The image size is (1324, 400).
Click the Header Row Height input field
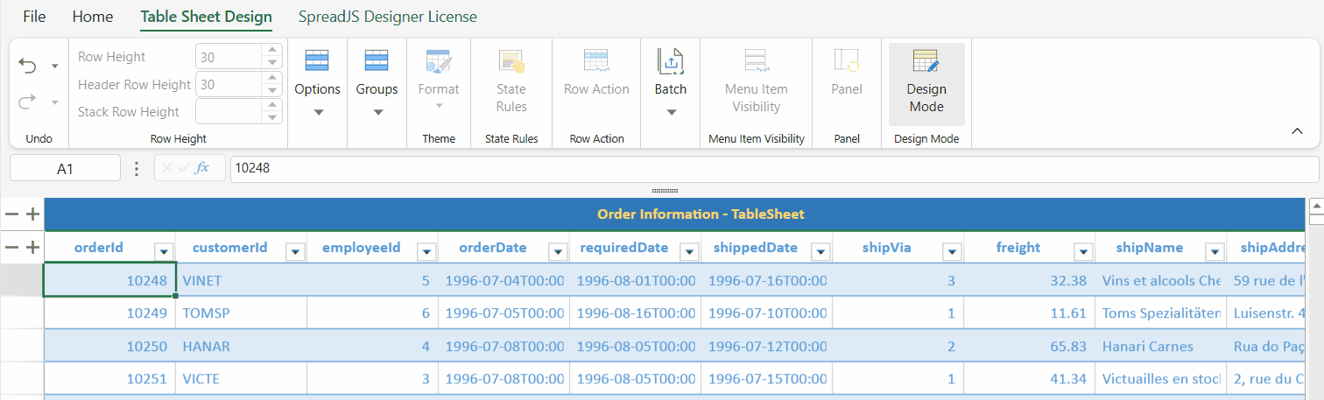click(229, 85)
